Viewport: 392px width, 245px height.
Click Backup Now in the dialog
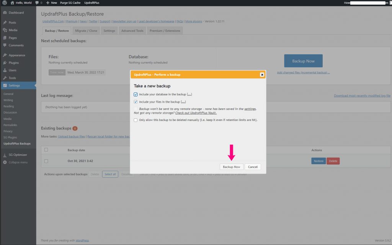232,167
